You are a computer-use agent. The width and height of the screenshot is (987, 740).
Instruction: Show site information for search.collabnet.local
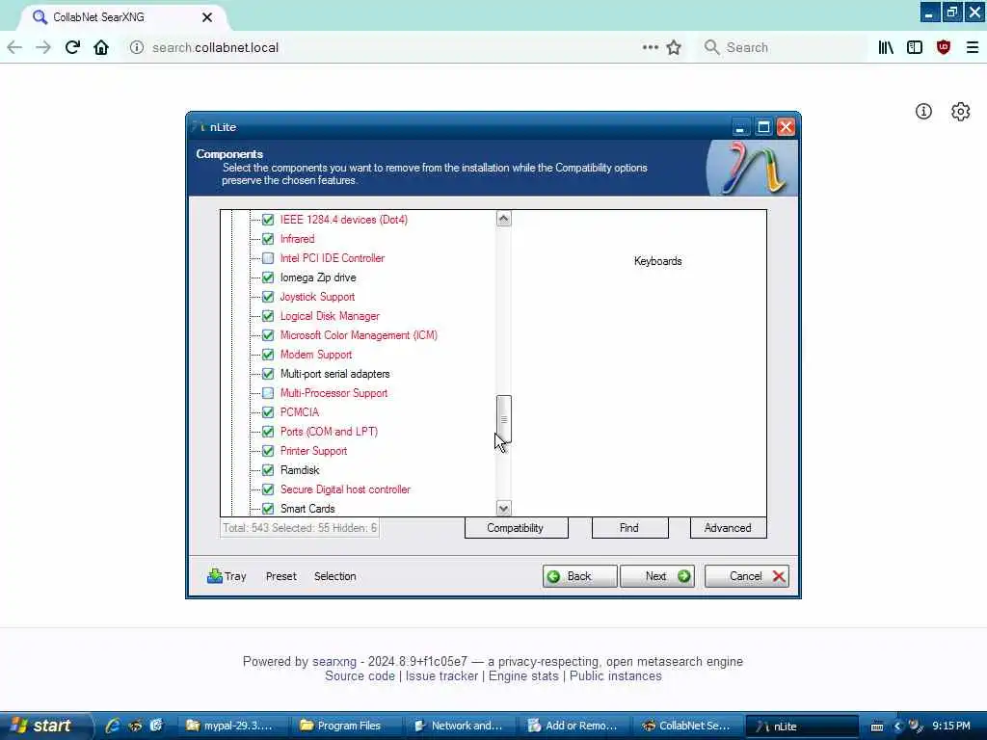coord(137,47)
